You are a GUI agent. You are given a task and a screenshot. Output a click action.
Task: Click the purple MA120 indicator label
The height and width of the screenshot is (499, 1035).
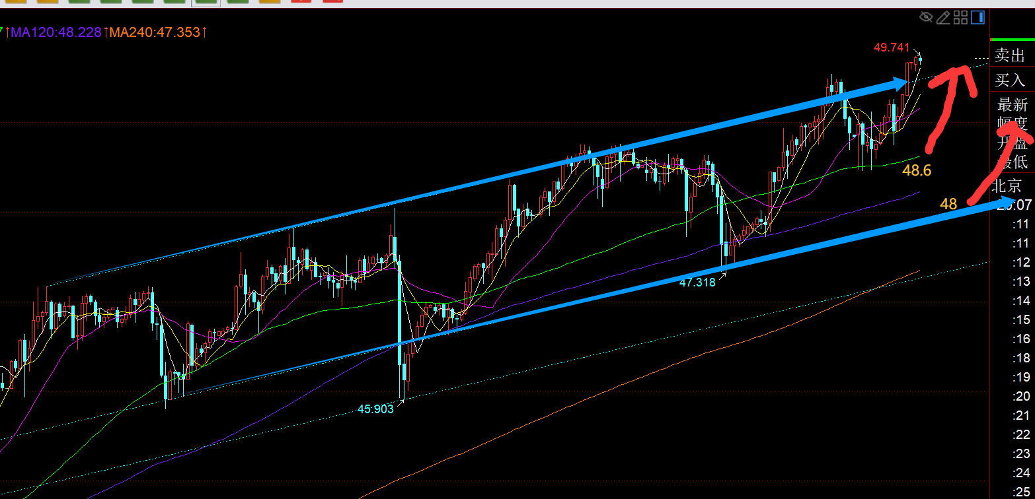tap(56, 32)
